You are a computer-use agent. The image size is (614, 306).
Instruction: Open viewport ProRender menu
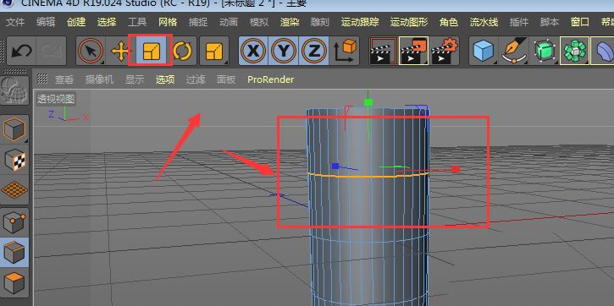270,79
